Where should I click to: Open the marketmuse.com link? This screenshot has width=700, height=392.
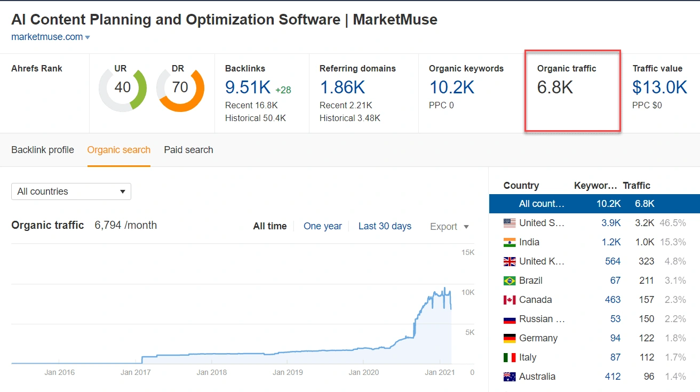47,37
